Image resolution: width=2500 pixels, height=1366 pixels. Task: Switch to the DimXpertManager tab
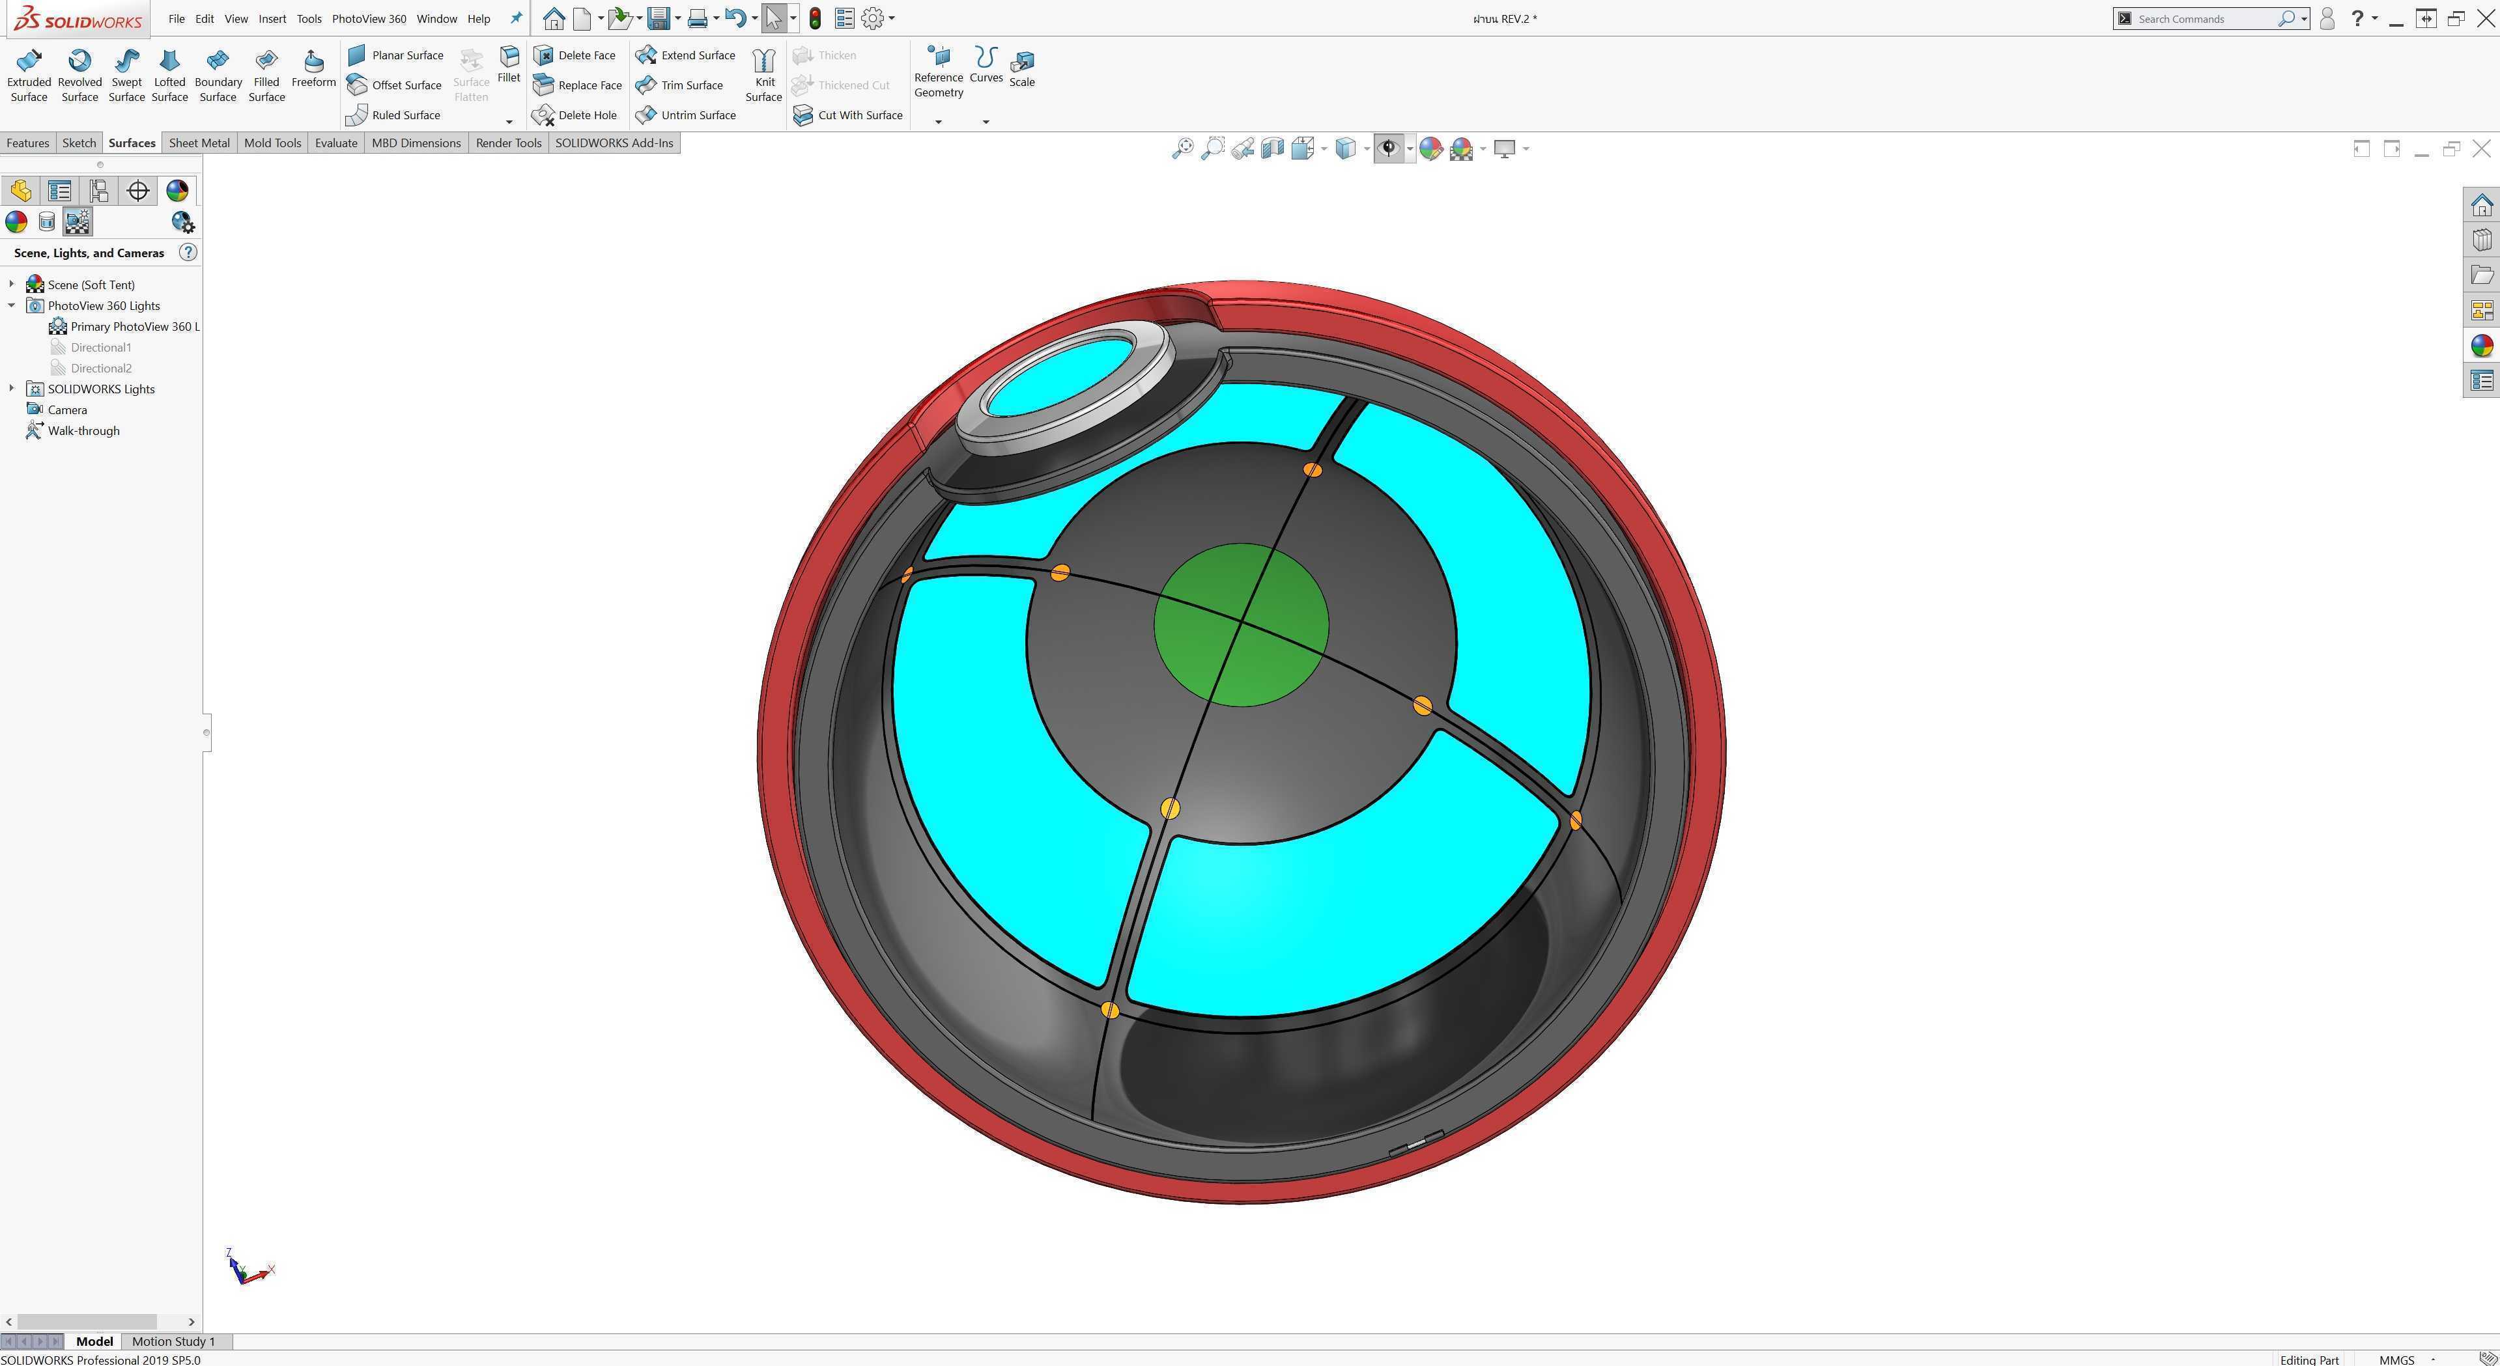tap(138, 191)
